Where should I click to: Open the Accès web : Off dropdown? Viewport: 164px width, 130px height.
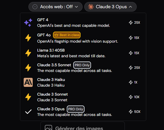tap(56, 7)
